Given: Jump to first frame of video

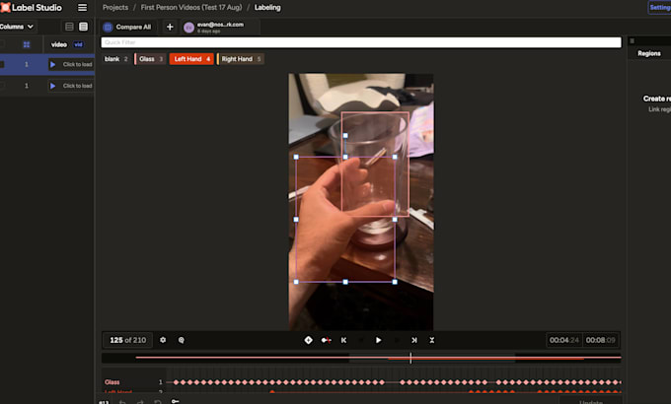Looking at the screenshot, I should 343,340.
